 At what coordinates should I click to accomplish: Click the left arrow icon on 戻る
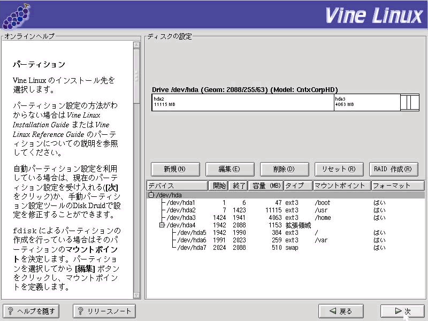(333, 311)
